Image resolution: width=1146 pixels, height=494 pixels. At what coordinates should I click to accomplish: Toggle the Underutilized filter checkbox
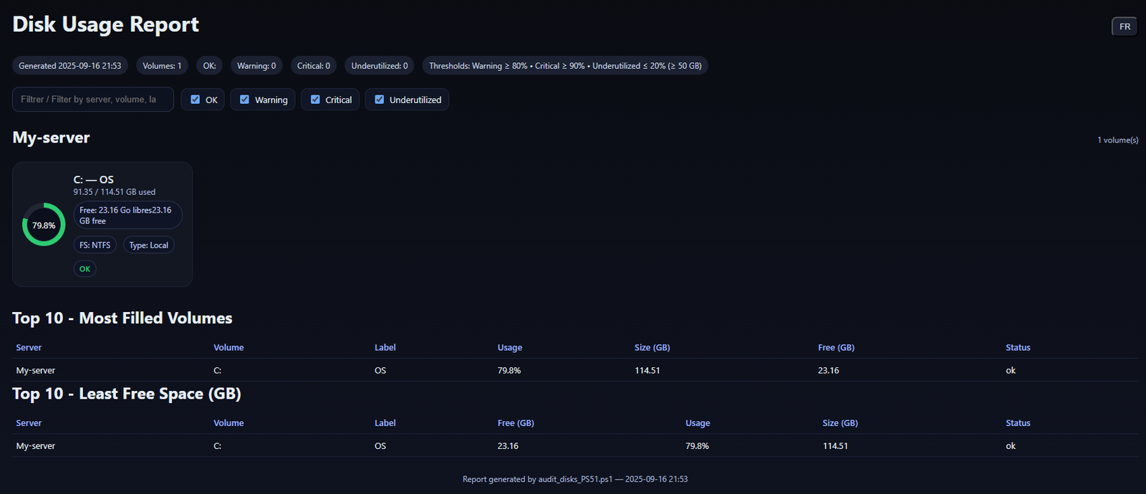[380, 100]
